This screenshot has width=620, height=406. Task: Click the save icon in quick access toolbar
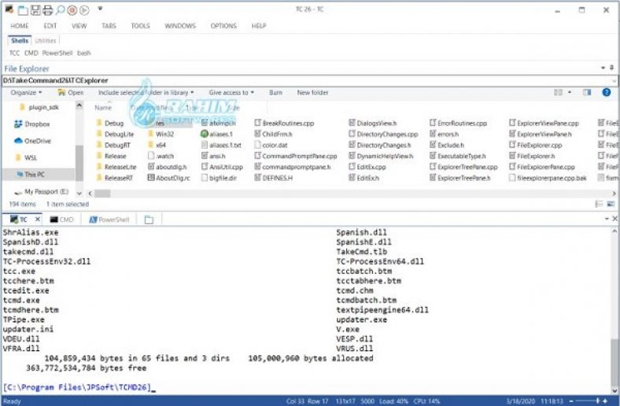[35, 10]
